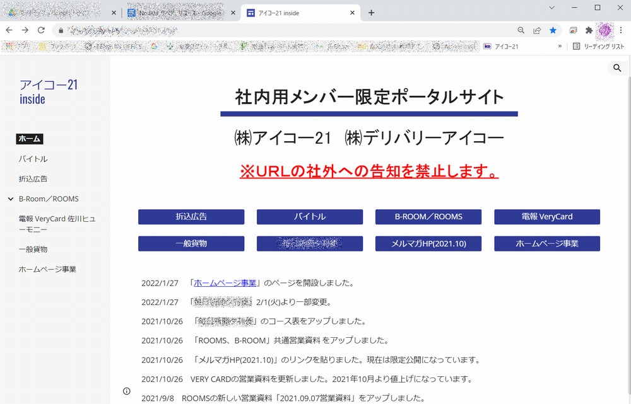631x404 pixels.
Task: Show hidden bookmarks overflow chevron
Action: tap(560, 46)
